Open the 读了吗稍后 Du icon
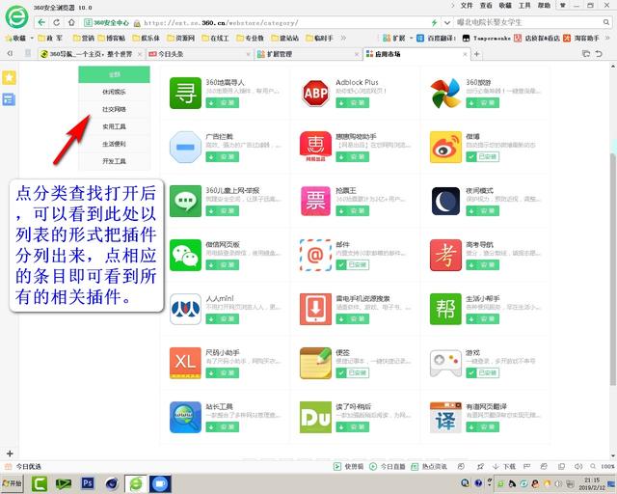The height and width of the screenshot is (494, 617). click(315, 417)
